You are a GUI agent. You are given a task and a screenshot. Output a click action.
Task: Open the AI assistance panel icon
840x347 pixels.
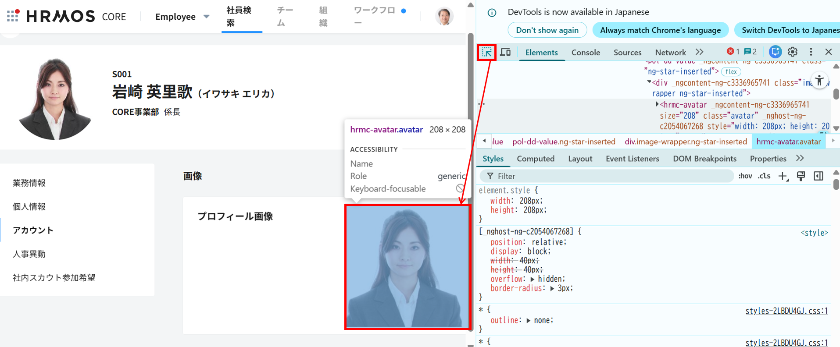point(775,52)
